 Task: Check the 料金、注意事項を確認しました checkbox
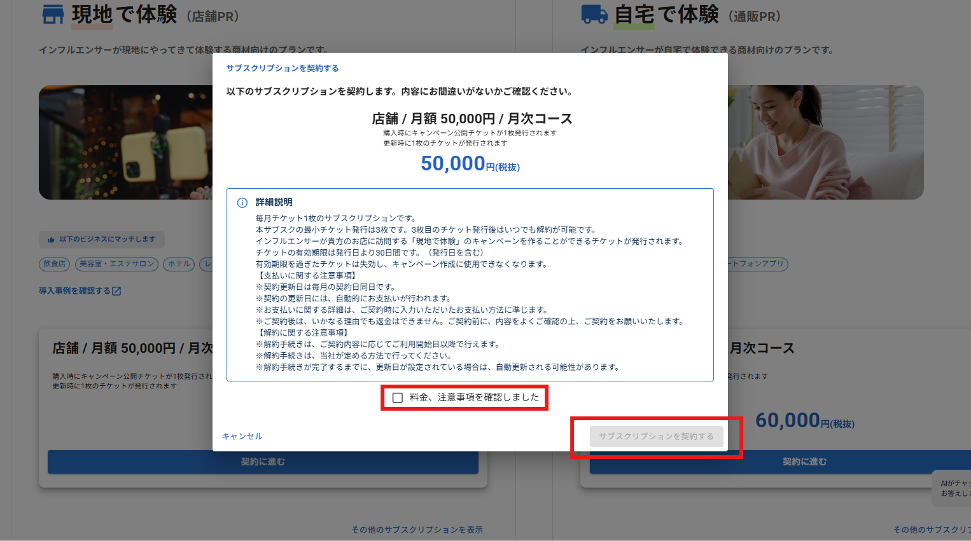coord(398,398)
